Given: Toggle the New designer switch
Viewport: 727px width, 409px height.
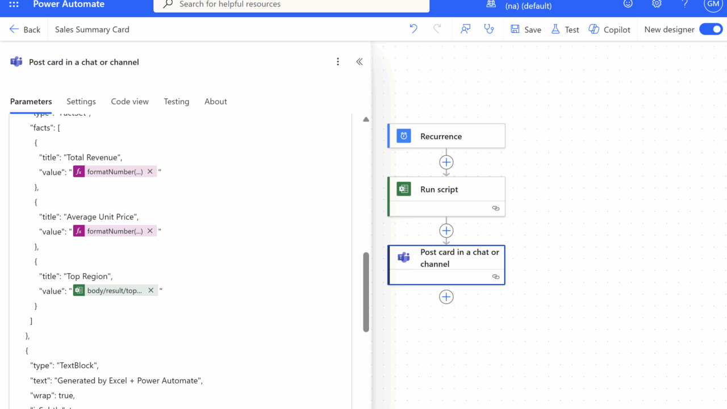Looking at the screenshot, I should tap(711, 30).
